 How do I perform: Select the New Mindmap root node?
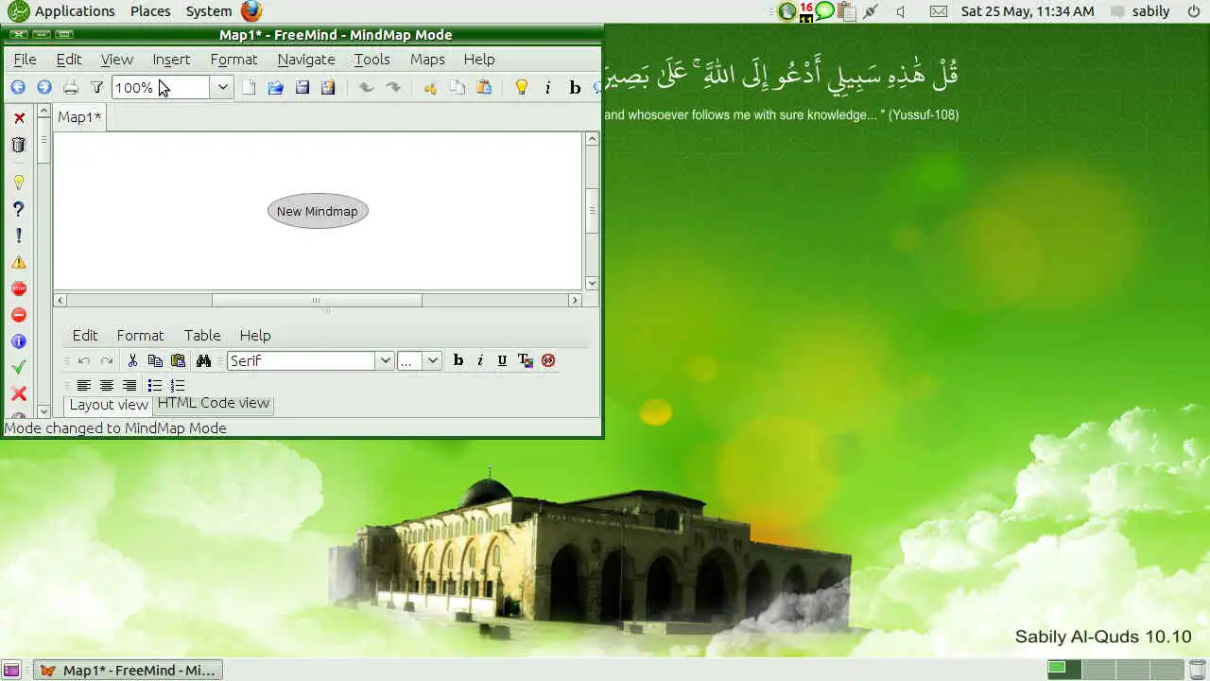(318, 211)
